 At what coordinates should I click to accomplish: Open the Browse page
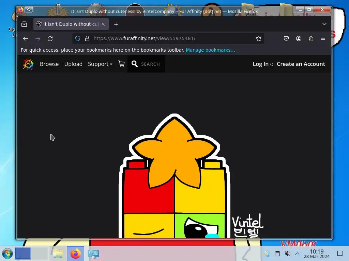click(x=49, y=64)
